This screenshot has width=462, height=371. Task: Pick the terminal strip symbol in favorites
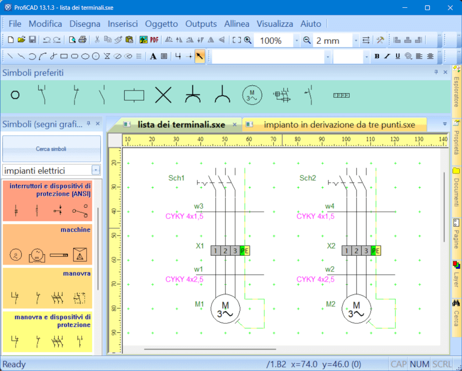pos(341,96)
